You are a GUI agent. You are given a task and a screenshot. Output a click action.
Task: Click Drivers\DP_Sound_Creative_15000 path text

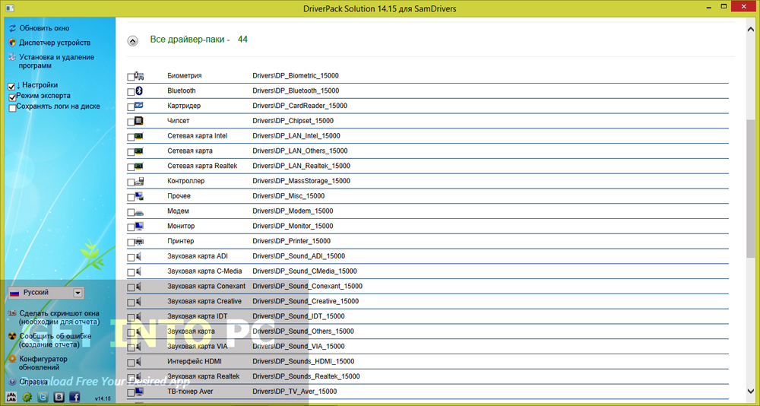(x=306, y=301)
